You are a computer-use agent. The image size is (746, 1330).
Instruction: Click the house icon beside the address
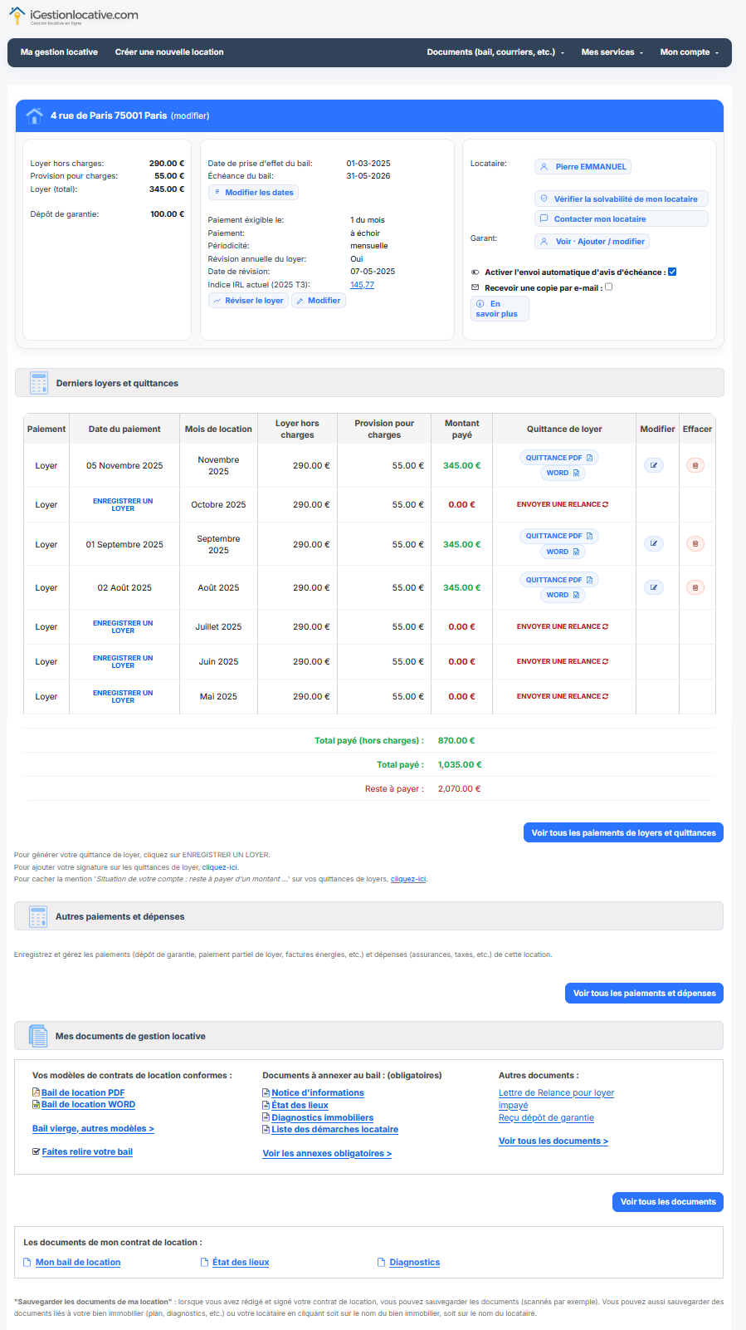35,115
